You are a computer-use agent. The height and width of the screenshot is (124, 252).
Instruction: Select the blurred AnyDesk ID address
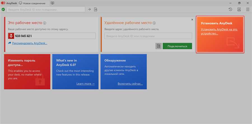[23, 36]
